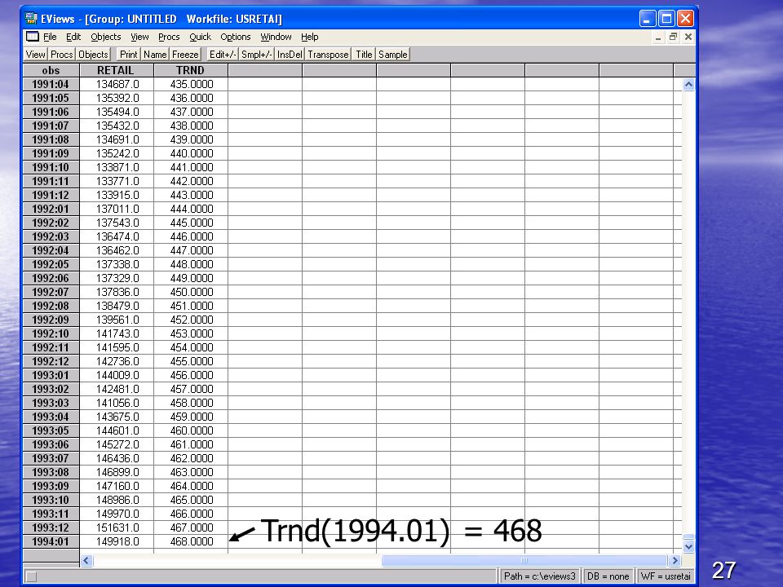Viewport: 783px width, 587px height.
Task: Click RETAIL cell 137011.0
Action: tap(117, 210)
